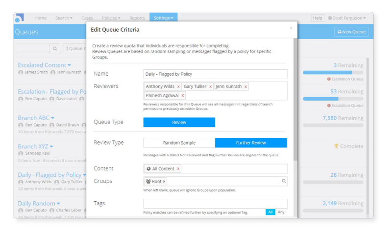The image size is (392, 232).
Task: Expand the Branch ABC queue menu
Action: tap(52, 118)
